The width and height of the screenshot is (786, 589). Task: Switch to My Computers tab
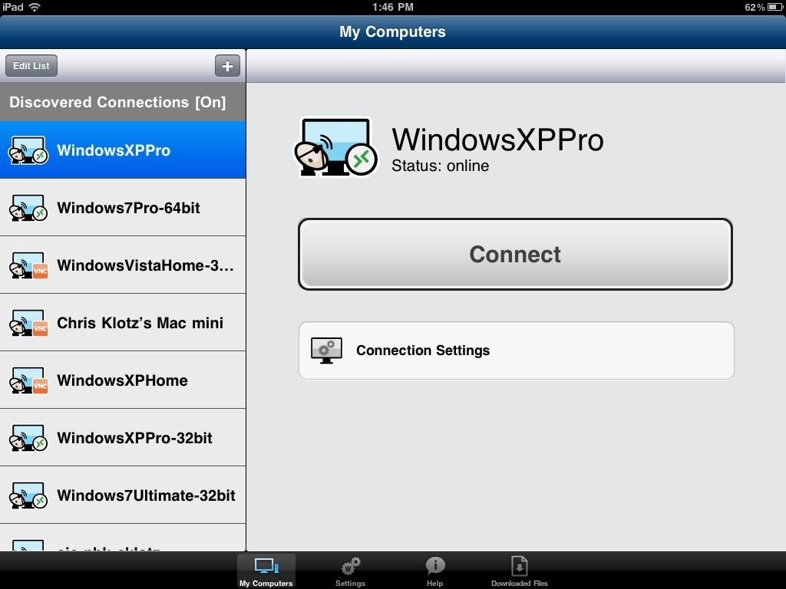coord(266,571)
